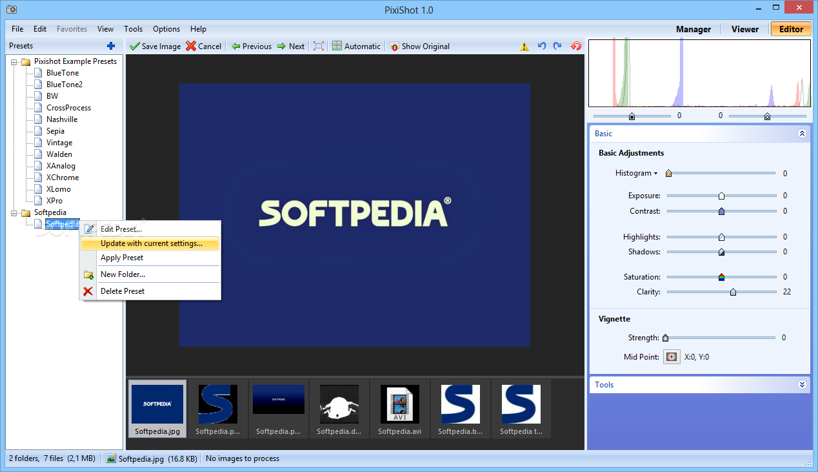This screenshot has height=472, width=818.
Task: Collapse the Basic panel
Action: point(802,134)
